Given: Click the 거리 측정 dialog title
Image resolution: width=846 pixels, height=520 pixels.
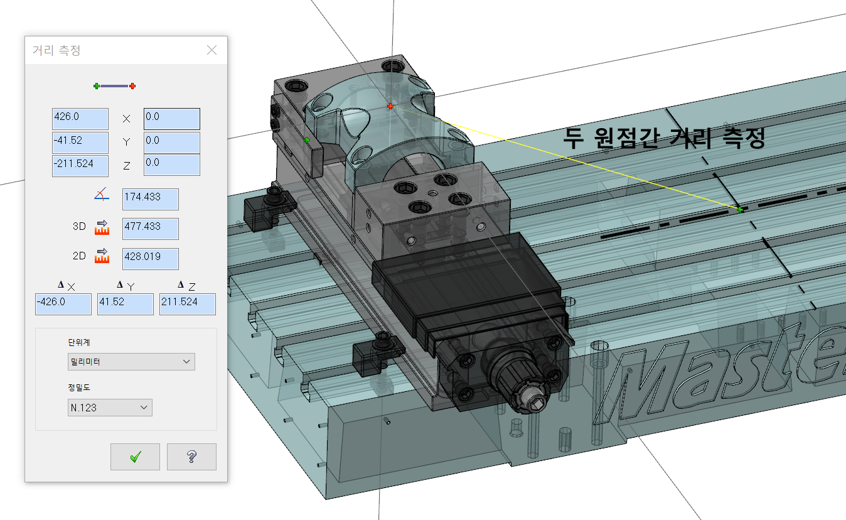Looking at the screenshot, I should point(56,50).
